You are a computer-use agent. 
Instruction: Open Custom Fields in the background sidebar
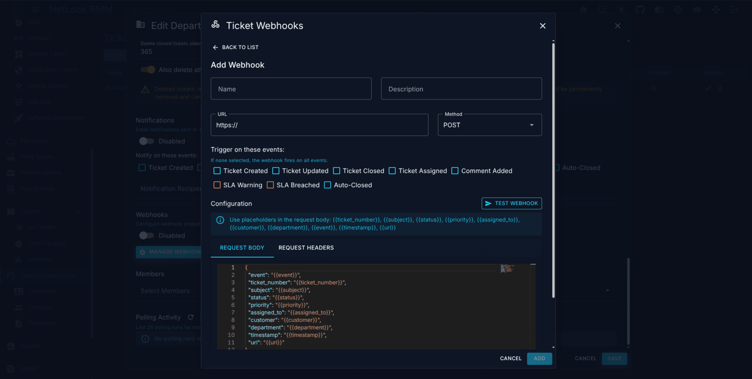(x=47, y=54)
